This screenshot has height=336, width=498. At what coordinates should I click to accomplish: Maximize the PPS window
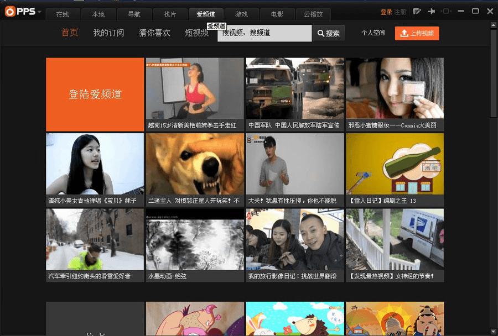(x=475, y=12)
